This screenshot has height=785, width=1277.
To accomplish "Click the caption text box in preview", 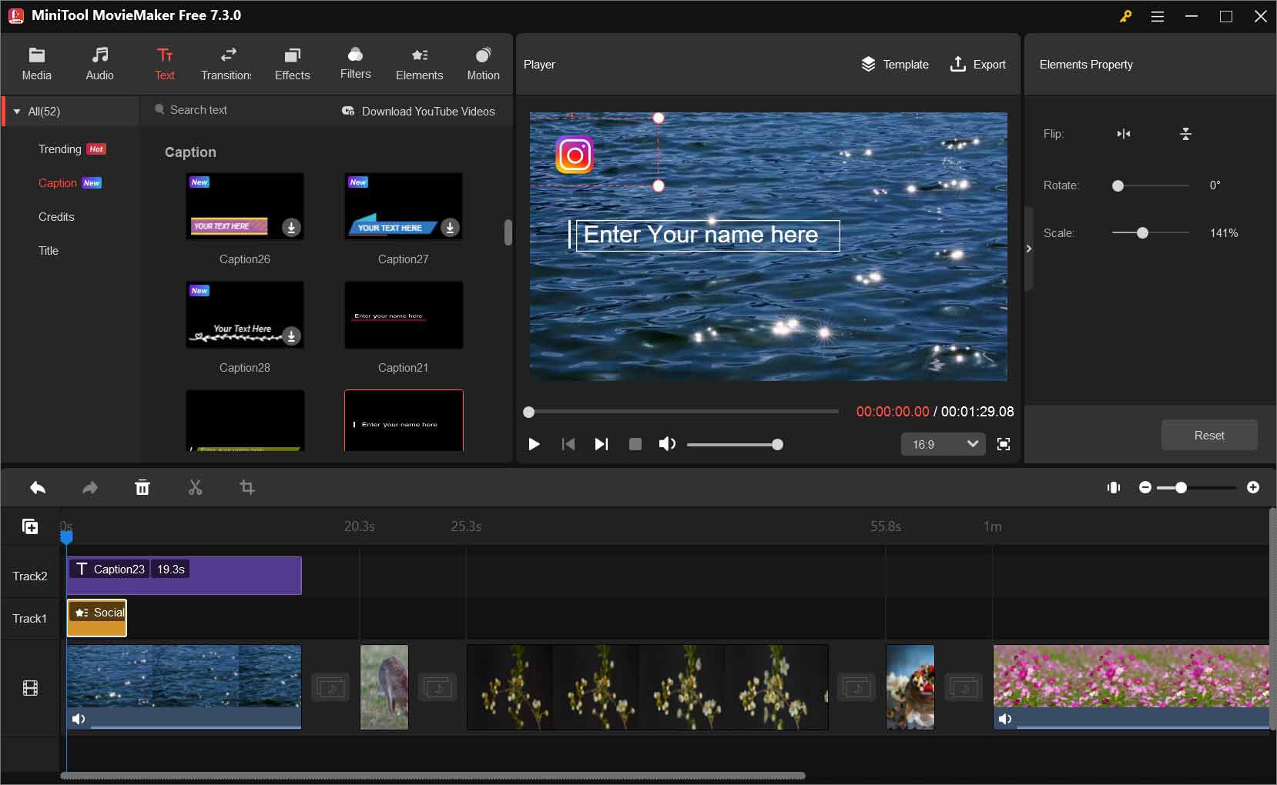I will 707,235.
